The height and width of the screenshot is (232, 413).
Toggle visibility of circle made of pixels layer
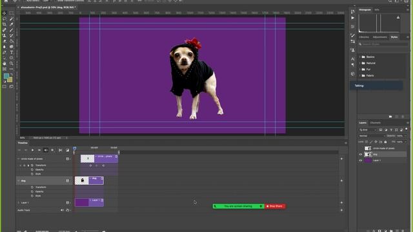(x=361, y=148)
